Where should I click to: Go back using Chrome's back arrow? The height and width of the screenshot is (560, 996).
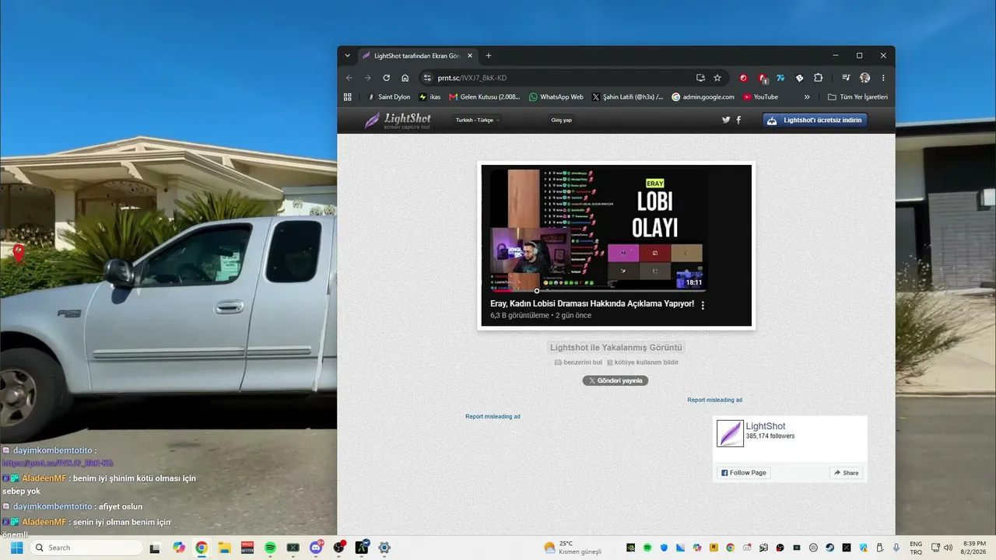point(349,78)
